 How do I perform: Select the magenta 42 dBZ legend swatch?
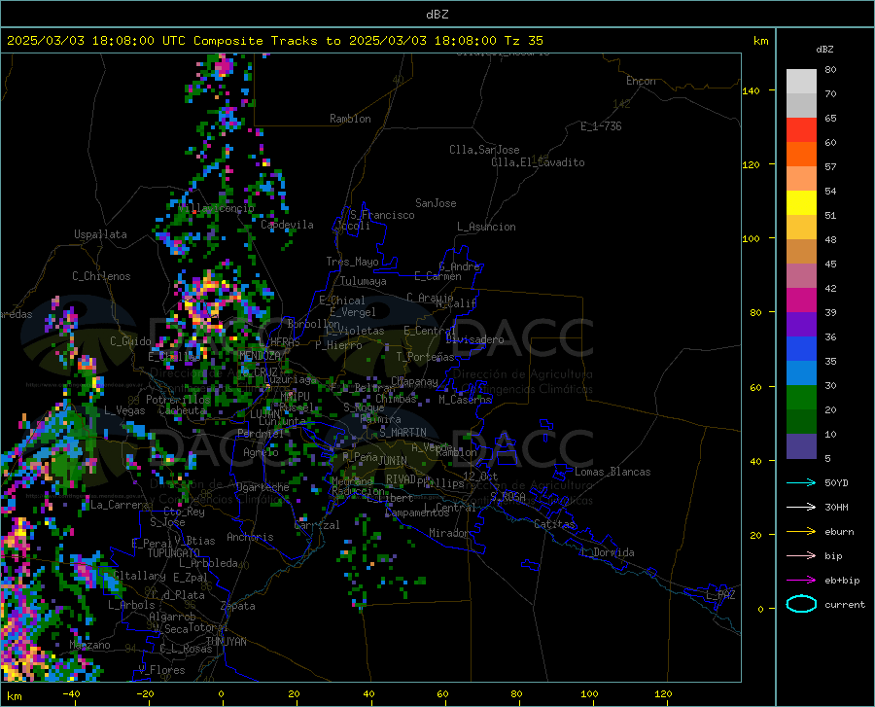(x=801, y=300)
